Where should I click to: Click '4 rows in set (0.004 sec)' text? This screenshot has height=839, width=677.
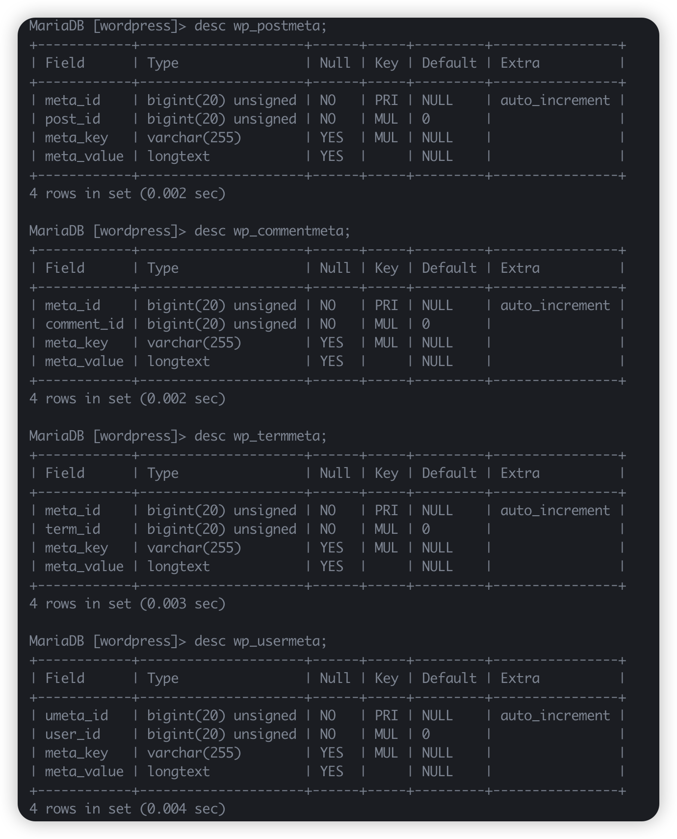(x=127, y=809)
